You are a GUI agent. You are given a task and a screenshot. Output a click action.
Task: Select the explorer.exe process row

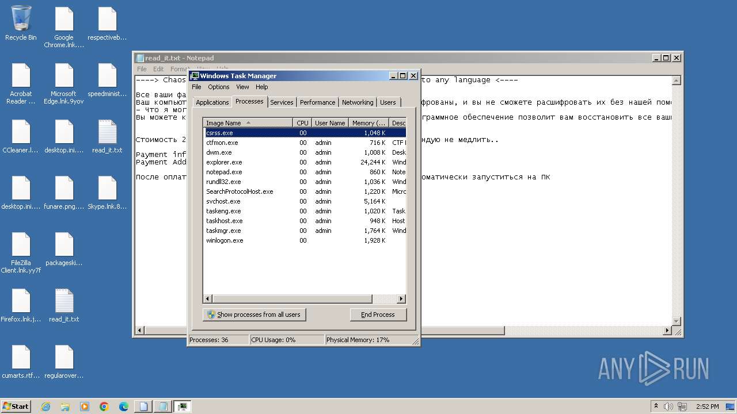point(305,162)
